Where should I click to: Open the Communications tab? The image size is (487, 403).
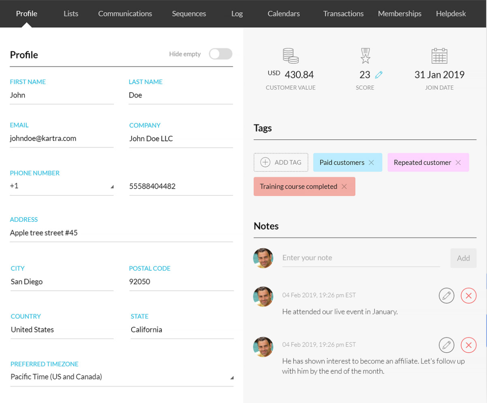(125, 14)
